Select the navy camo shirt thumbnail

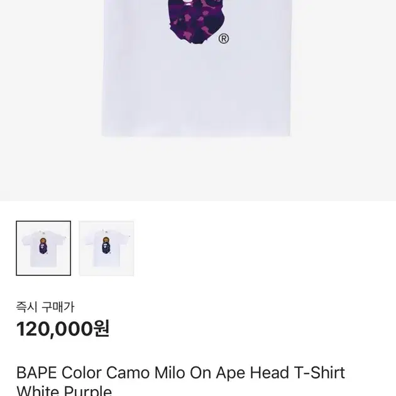106,248
